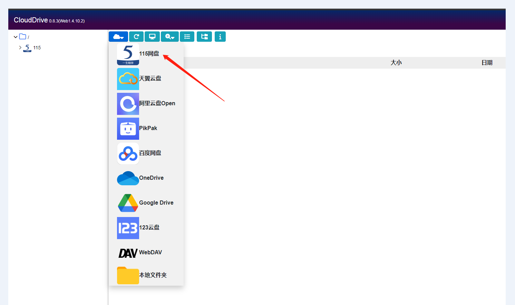Click the version number 0.8.3(Web1.4.10.2)
Image resolution: width=515 pixels, height=305 pixels.
[x=67, y=21]
